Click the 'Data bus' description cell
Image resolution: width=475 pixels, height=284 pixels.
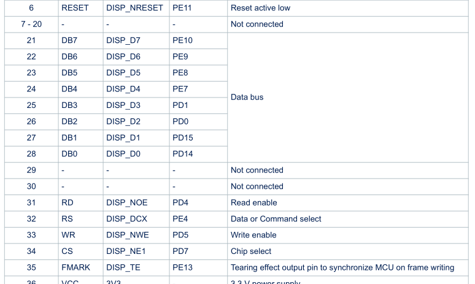pyautogui.click(x=348, y=98)
